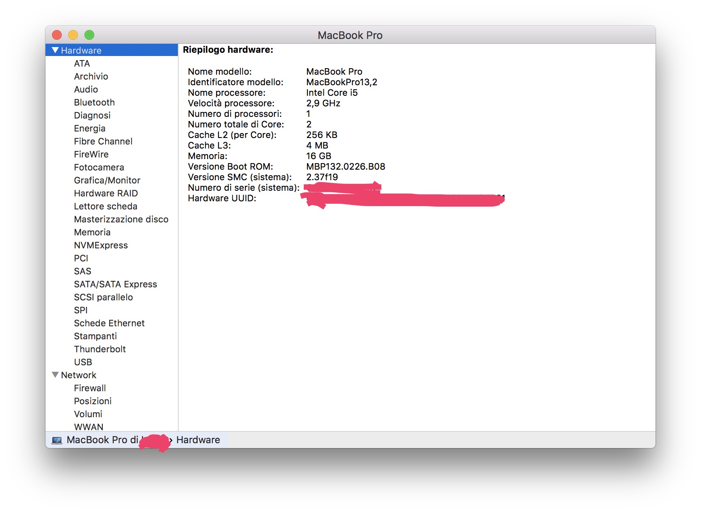
Task: Click SMC version value 2.37f19
Action: (322, 177)
